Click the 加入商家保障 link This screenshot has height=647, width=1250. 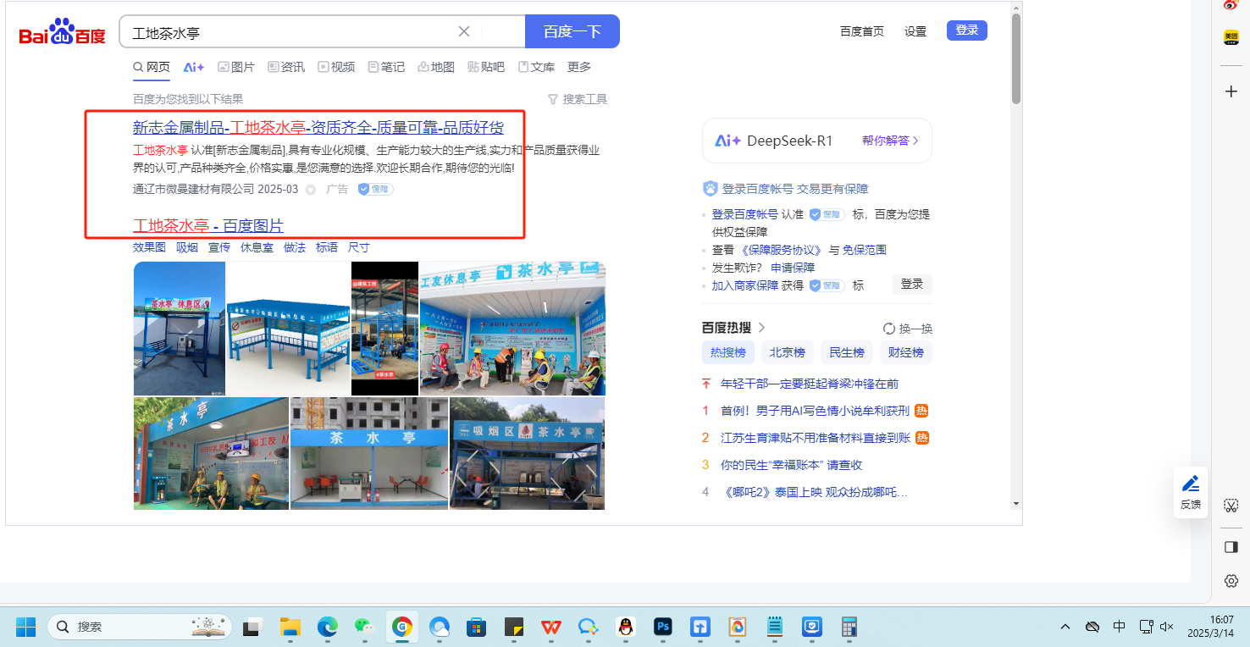point(745,285)
